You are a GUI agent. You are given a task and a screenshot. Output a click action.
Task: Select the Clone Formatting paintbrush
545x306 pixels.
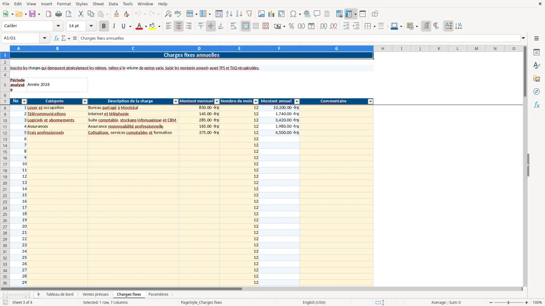[x=117, y=14]
